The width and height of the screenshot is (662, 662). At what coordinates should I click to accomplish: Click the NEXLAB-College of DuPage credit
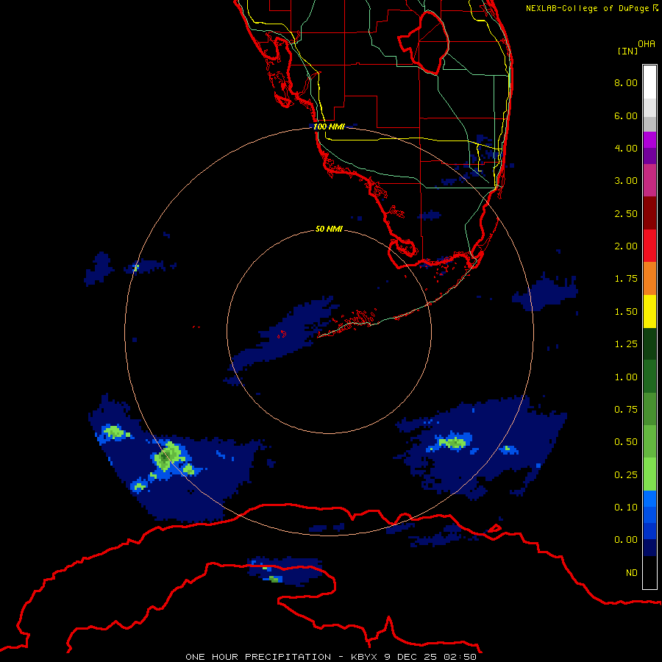coord(588,8)
